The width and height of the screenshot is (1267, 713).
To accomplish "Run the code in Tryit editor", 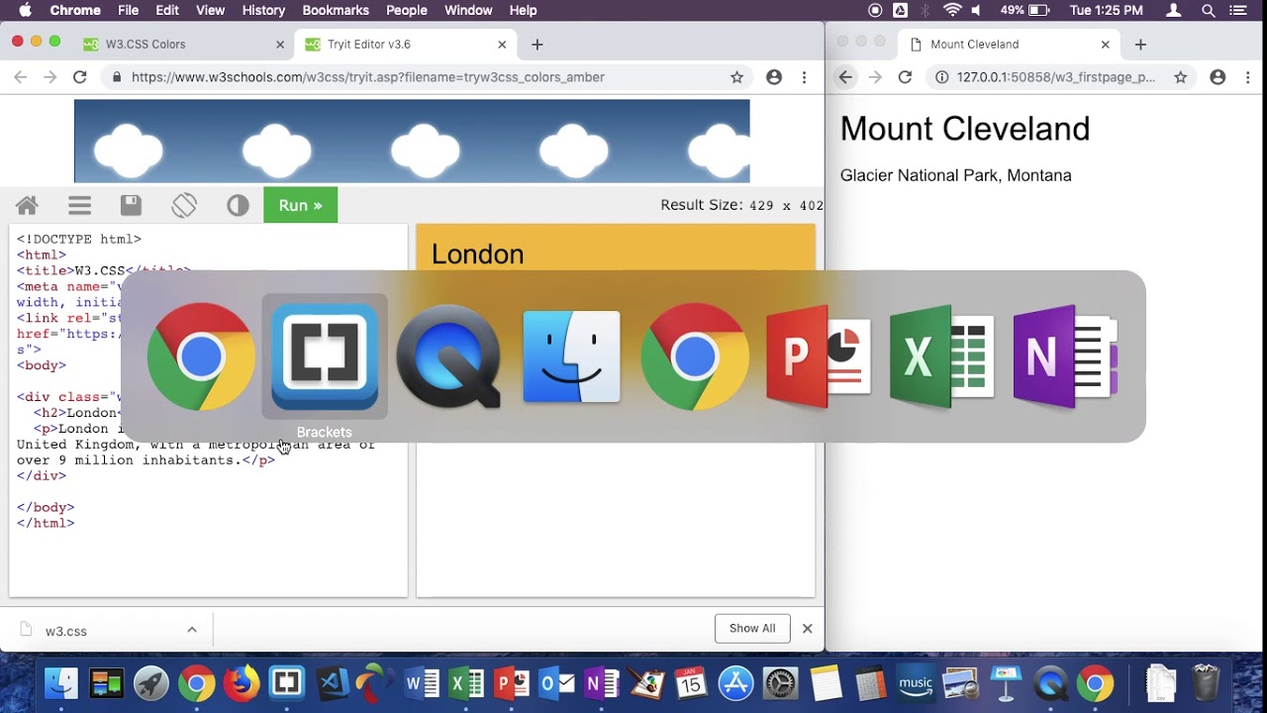I will click(301, 205).
